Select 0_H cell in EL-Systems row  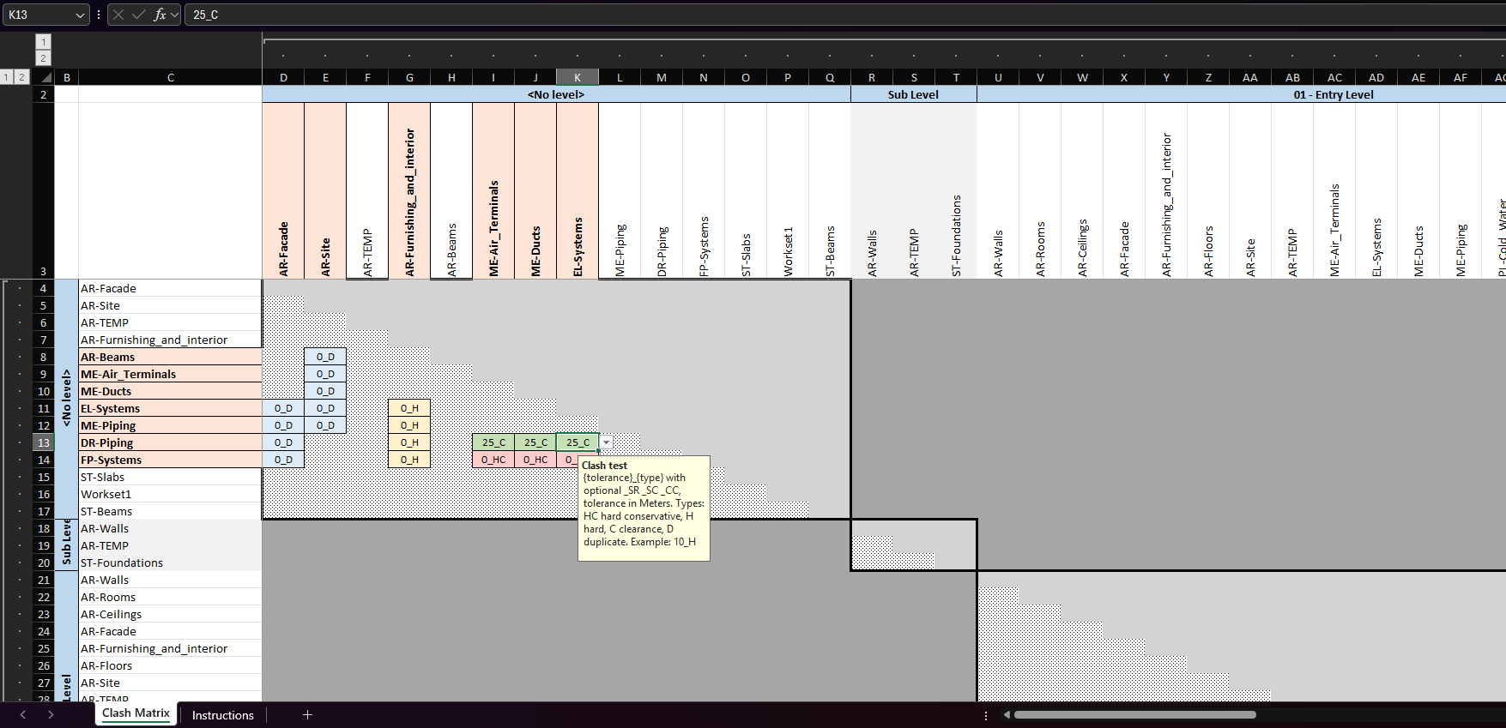pos(409,408)
